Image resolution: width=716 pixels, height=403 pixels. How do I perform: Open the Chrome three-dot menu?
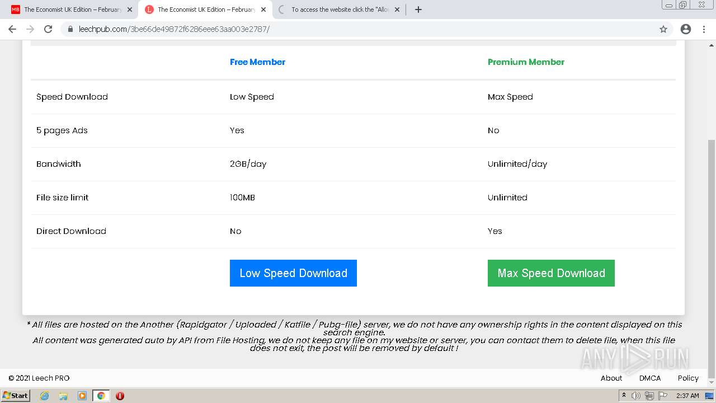click(x=704, y=29)
